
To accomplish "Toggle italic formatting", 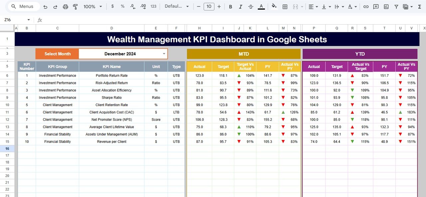I will [x=241, y=6].
